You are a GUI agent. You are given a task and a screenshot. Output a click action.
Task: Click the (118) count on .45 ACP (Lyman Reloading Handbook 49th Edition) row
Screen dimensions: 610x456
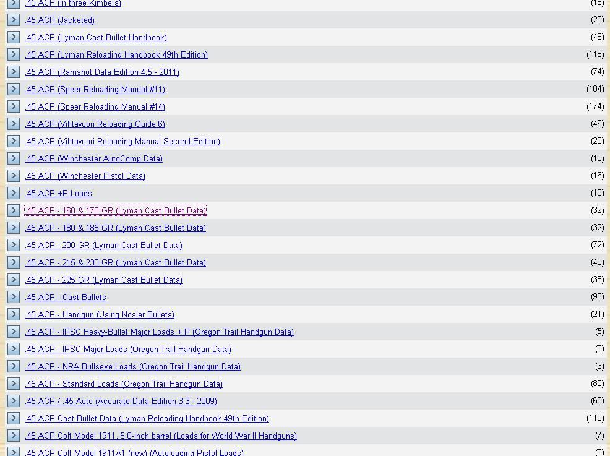point(595,54)
